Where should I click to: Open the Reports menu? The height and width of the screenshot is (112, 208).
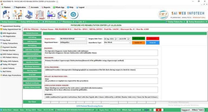click(x=46, y=7)
